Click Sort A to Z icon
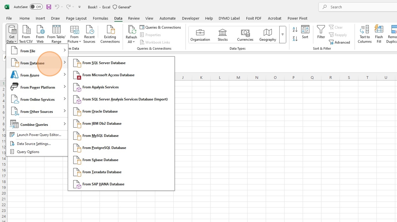397x222 pixels. [295, 30]
